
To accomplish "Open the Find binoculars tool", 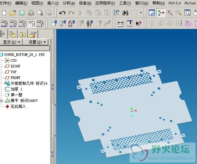I will [125, 13].
